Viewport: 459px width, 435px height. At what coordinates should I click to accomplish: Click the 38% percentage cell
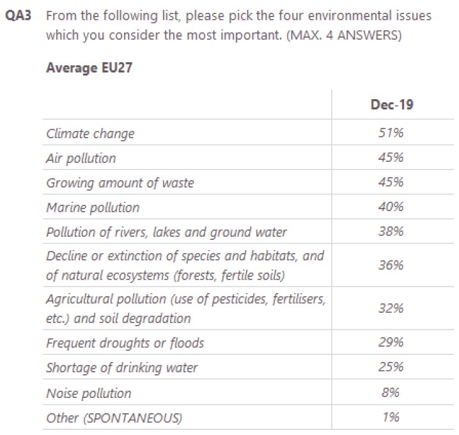pos(391,232)
